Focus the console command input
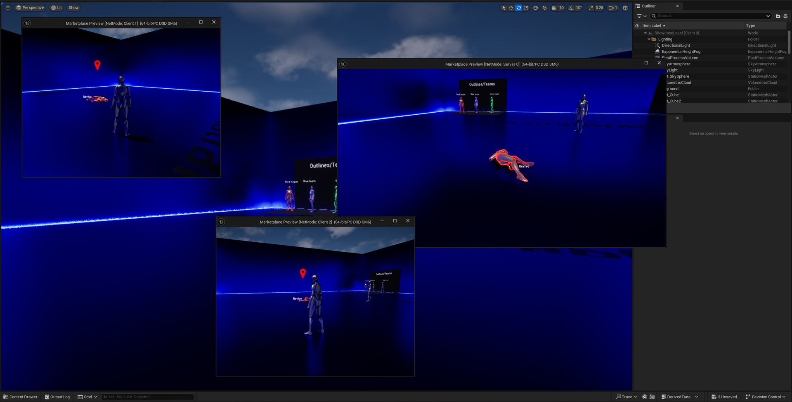The height and width of the screenshot is (402, 792). pos(147,397)
